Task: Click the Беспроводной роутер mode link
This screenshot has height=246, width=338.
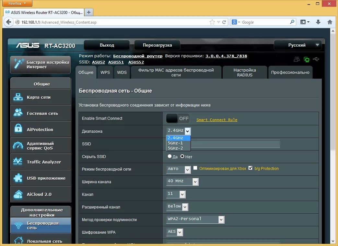Action: coord(138,56)
